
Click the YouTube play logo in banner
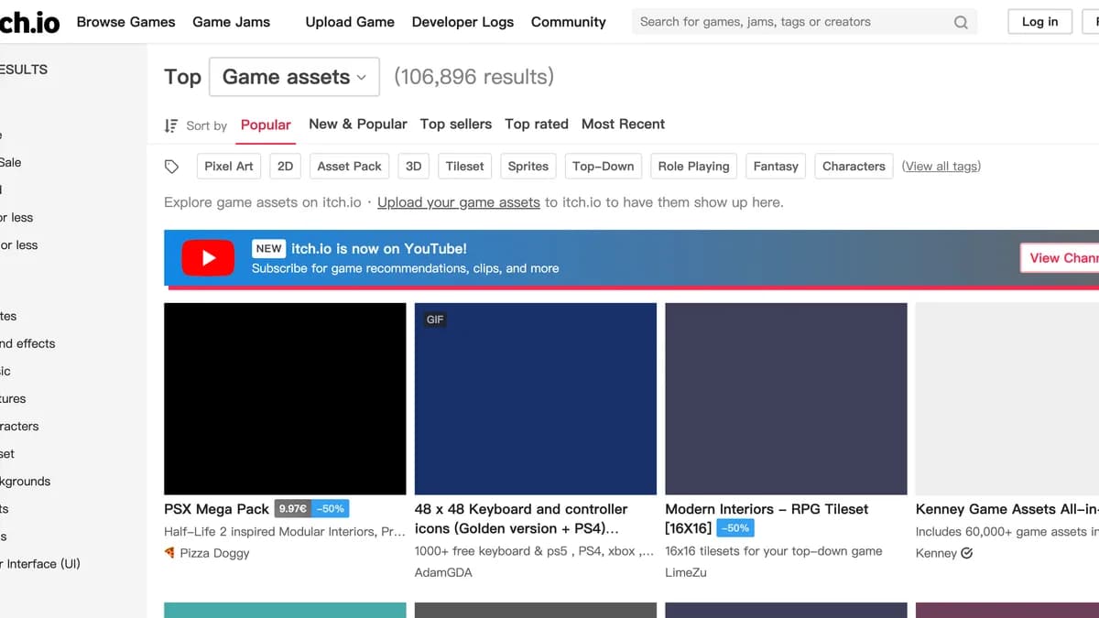point(208,258)
